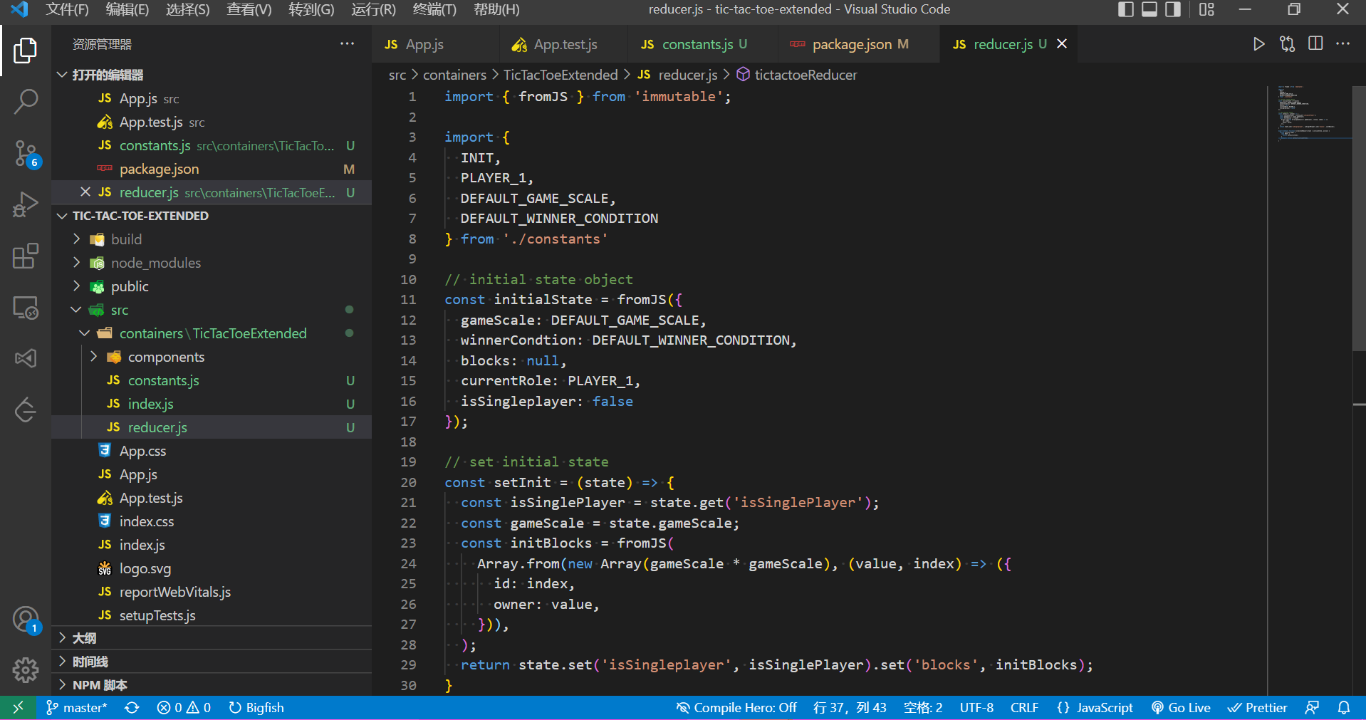Expand the build folder
Image resolution: width=1366 pixels, height=720 pixels.
pyautogui.click(x=126, y=239)
